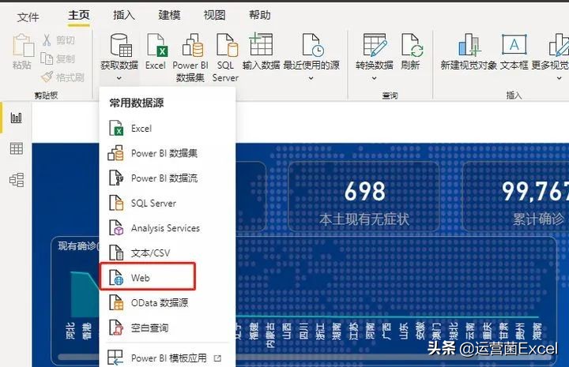
Task: Expand the 转换数据 dropdown arrow
Action: click(374, 78)
